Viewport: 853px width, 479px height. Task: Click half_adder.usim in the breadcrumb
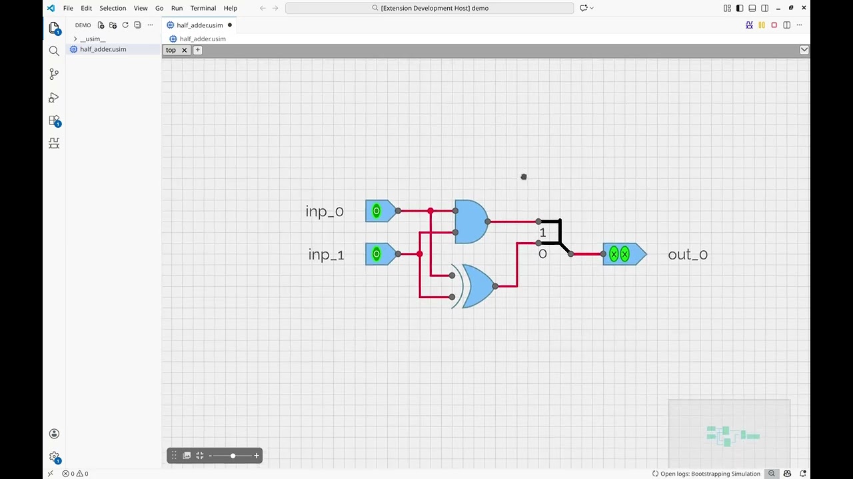point(203,39)
